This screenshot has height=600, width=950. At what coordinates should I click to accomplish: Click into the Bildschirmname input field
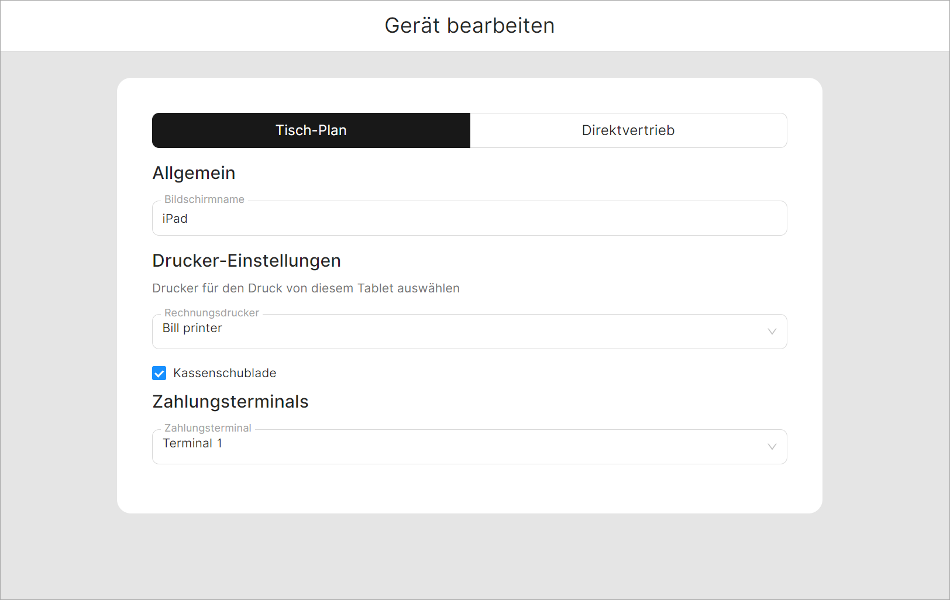[x=469, y=219]
